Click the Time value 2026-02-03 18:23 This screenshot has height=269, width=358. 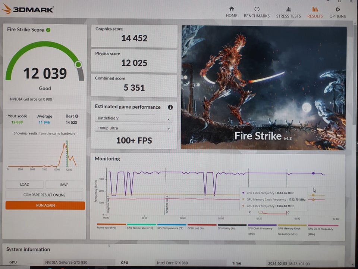point(289,263)
